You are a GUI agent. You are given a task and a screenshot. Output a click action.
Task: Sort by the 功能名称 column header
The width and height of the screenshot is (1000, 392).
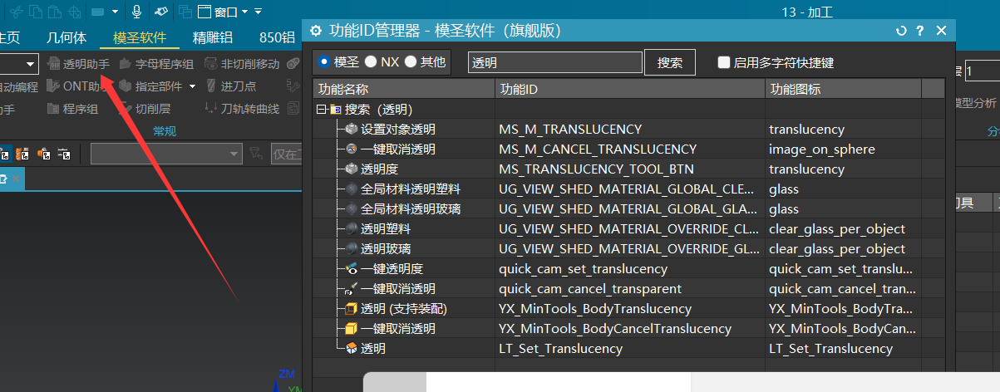pos(405,89)
